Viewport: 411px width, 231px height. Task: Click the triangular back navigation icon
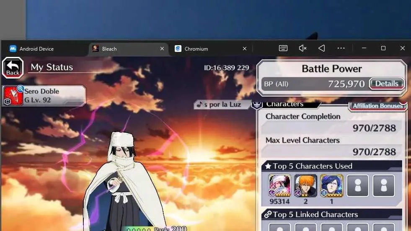tap(322, 48)
